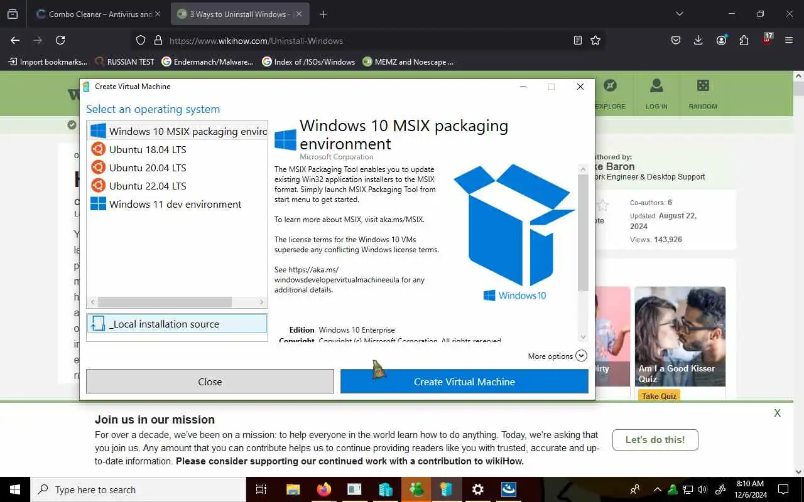Open Endermanch/Malware bookmark
Screen dimensions: 804x502
click(x=207, y=61)
